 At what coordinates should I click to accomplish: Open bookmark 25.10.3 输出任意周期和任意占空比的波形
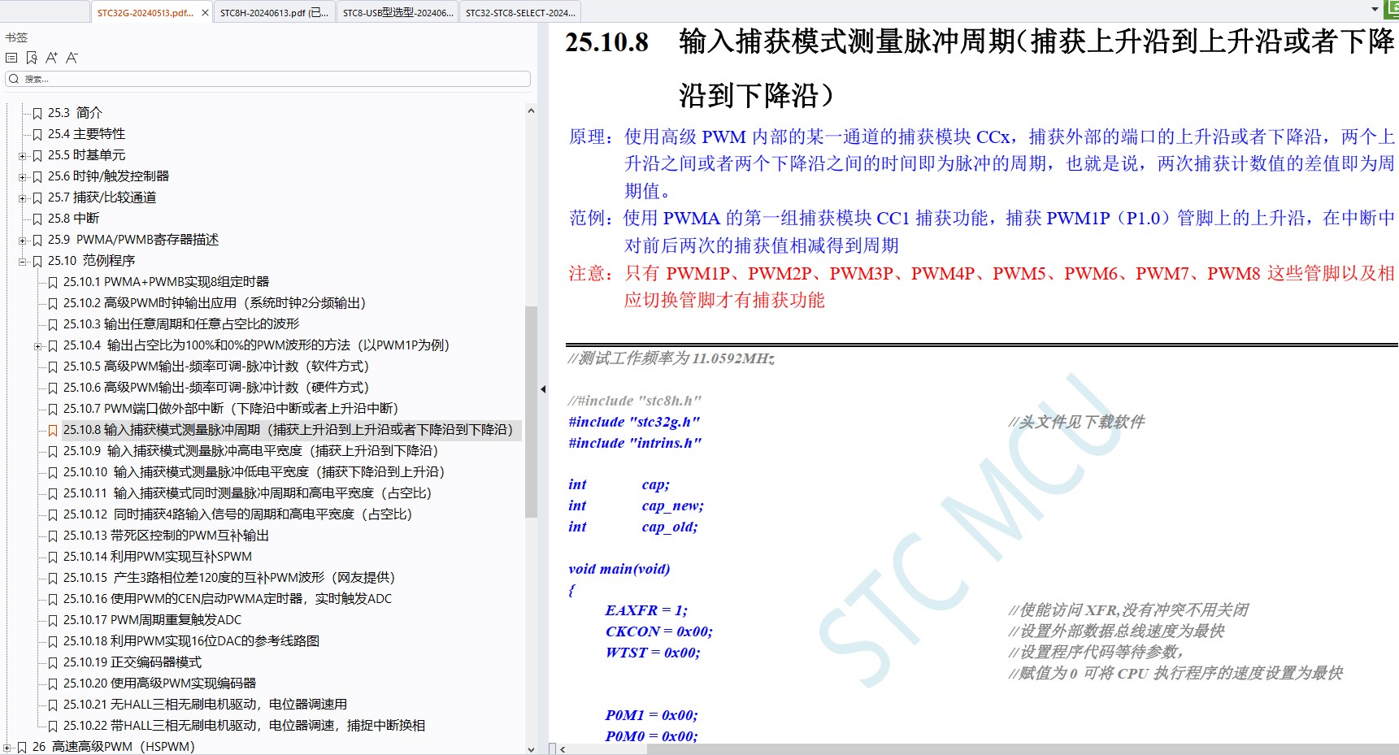click(181, 324)
